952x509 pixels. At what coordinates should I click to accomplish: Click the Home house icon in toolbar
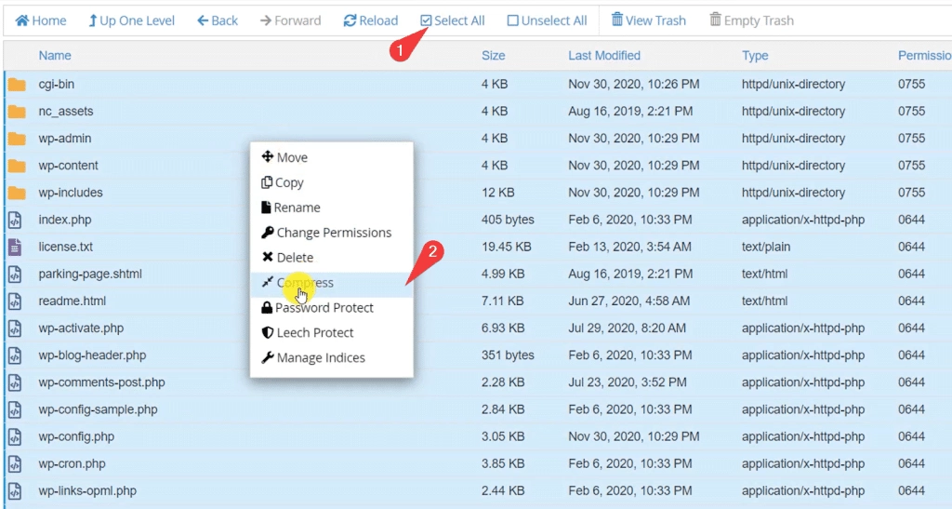[x=22, y=20]
